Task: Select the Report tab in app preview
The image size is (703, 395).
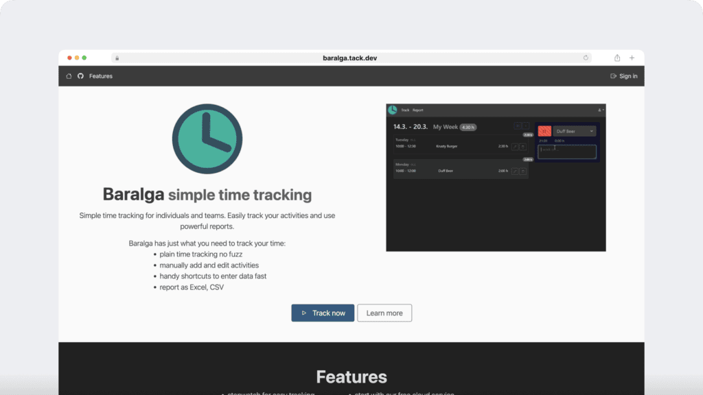Action: tap(418, 110)
